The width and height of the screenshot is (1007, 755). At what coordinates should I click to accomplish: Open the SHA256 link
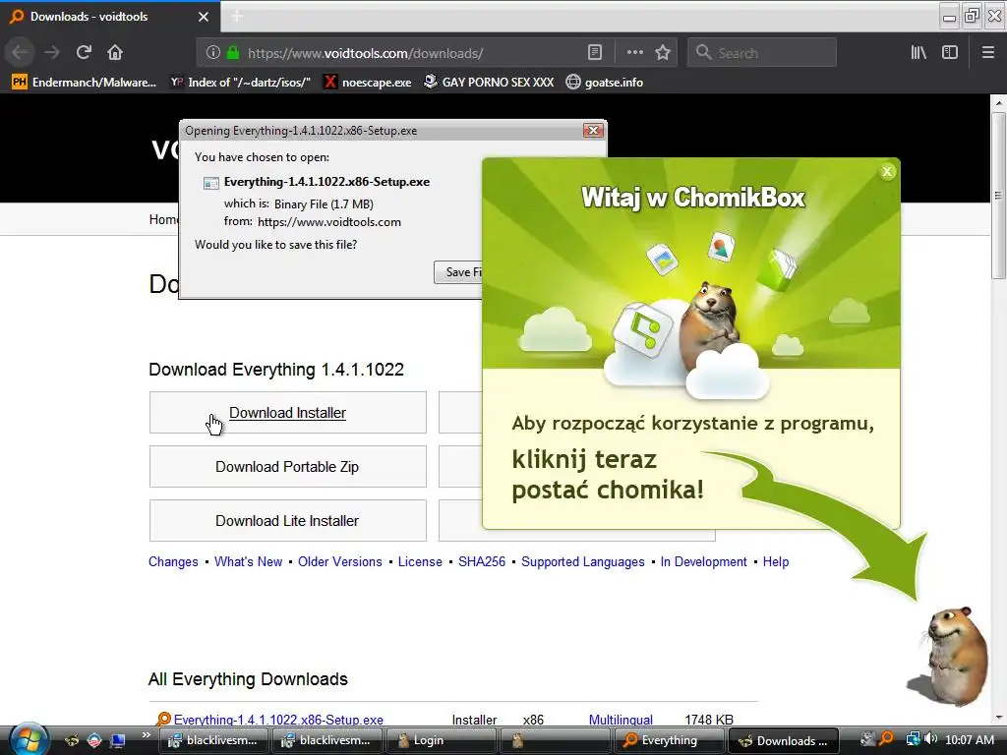482,561
